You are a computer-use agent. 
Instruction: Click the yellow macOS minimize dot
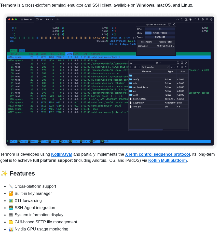[x=12, y=19]
